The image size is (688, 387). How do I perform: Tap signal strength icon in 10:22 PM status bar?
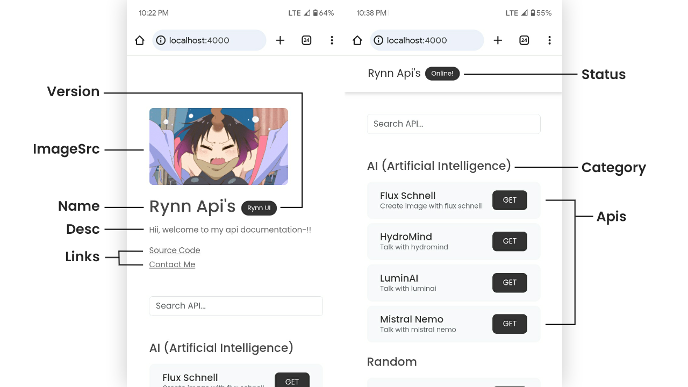coord(307,13)
